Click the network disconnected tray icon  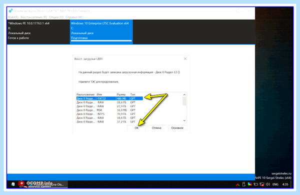tap(261, 184)
